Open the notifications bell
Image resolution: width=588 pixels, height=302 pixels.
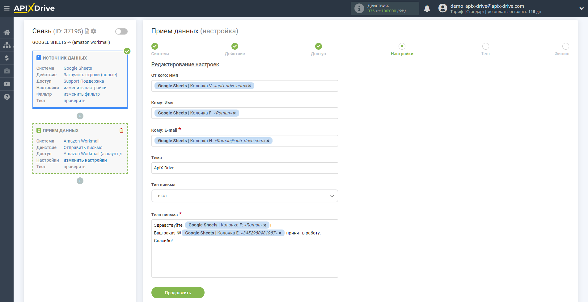click(x=427, y=9)
